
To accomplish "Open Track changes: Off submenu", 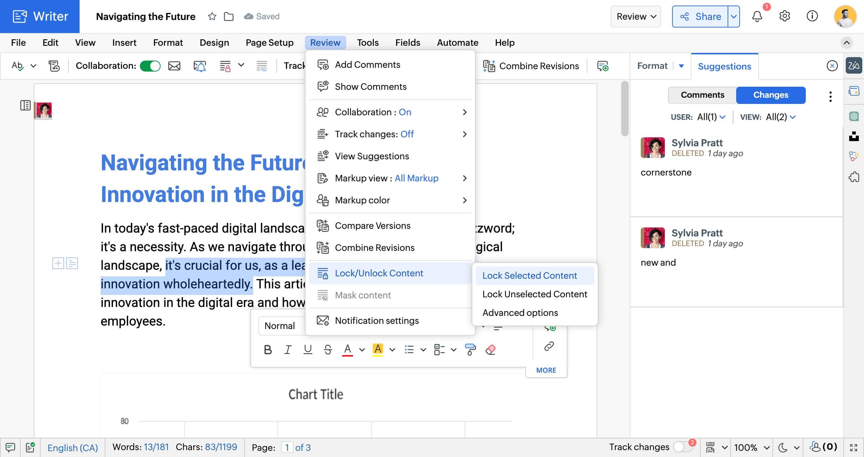I will click(x=390, y=134).
